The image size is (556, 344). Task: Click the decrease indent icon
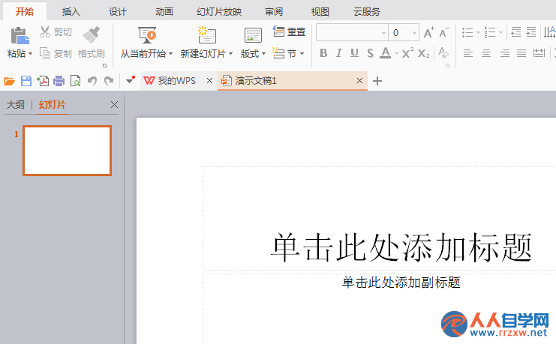tap(516, 32)
